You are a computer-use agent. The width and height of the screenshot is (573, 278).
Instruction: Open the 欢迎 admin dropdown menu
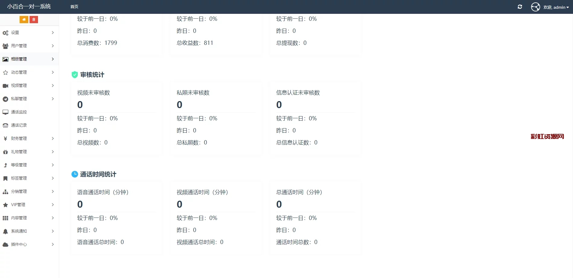(556, 7)
